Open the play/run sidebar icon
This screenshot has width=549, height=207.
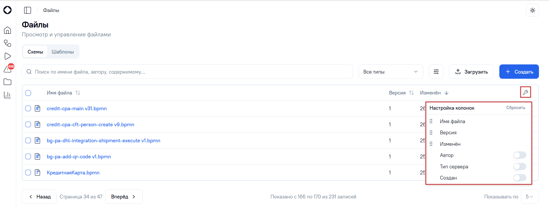(x=7, y=56)
